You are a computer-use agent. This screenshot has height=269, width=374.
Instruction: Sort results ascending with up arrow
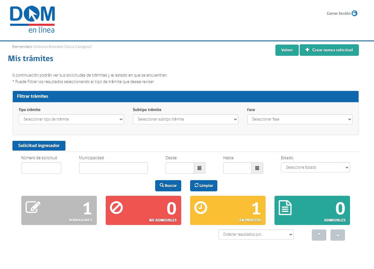pyautogui.click(x=319, y=235)
